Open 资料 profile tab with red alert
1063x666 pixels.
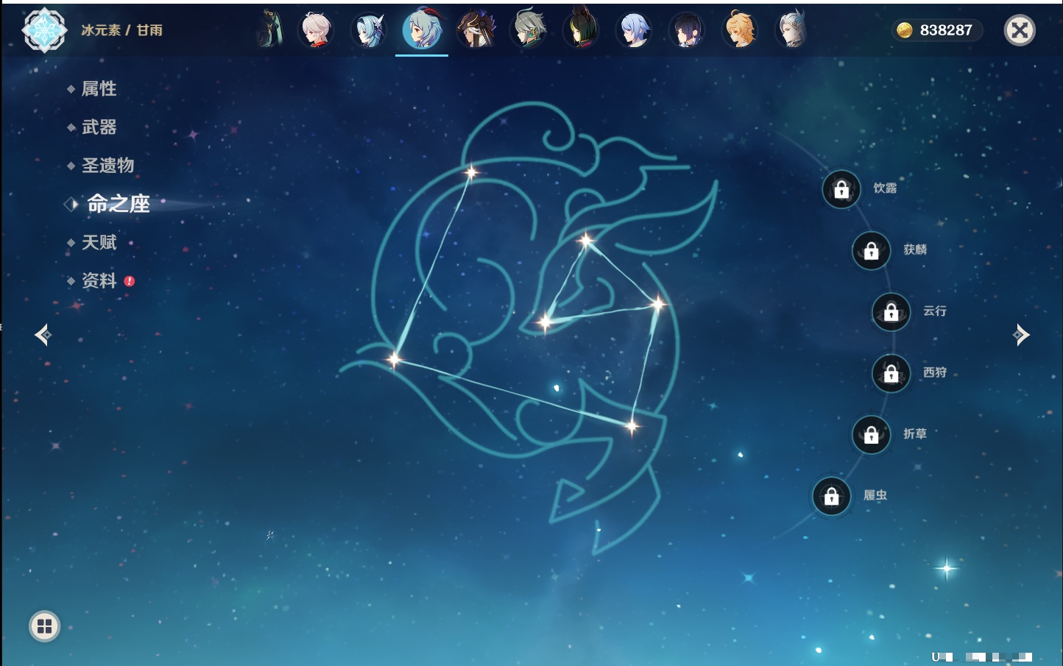click(99, 281)
